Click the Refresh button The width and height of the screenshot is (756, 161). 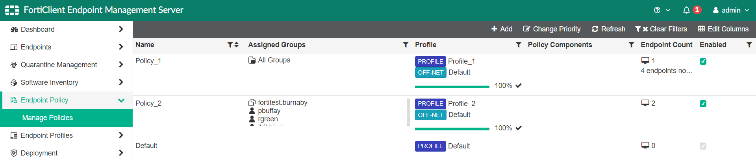(x=608, y=29)
